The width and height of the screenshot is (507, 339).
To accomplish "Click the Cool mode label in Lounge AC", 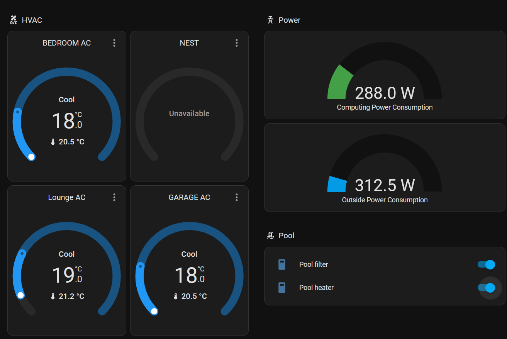I will (67, 254).
